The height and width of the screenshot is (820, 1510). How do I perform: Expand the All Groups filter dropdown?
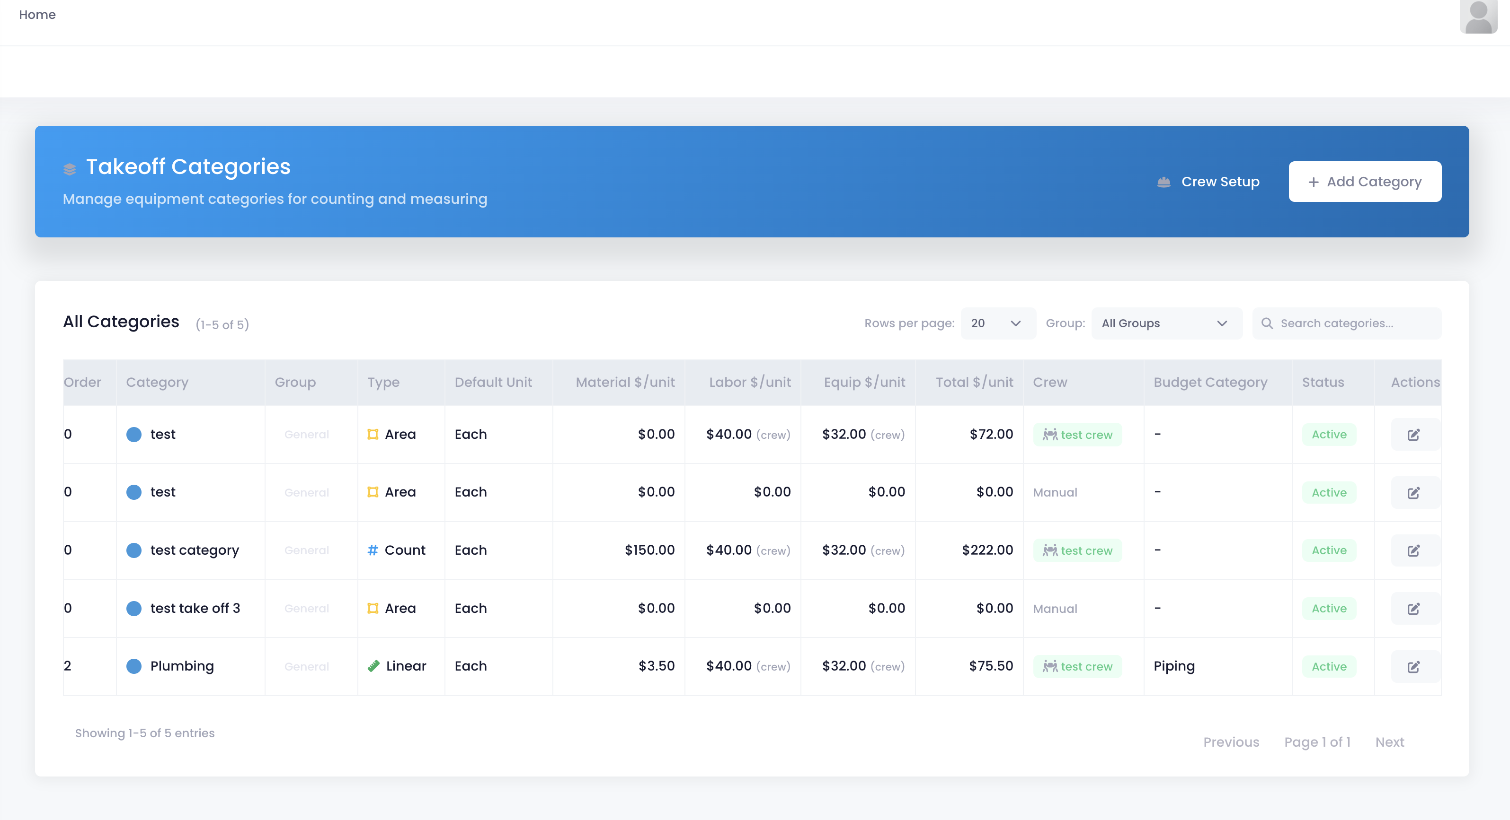pyautogui.click(x=1166, y=323)
